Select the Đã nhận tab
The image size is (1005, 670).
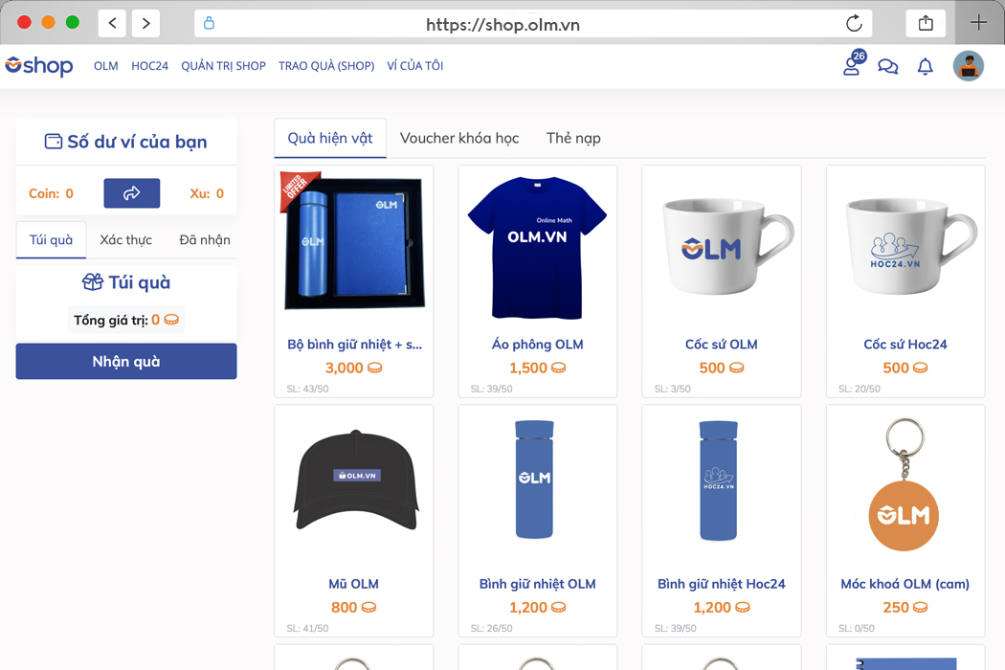pos(203,239)
